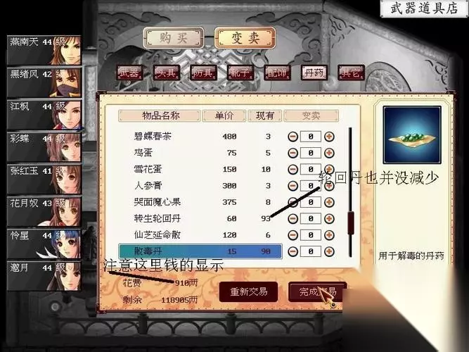Click plus button for 哭面魔心果
Image resolution: width=469 pixels, height=352 pixels.
(x=329, y=202)
